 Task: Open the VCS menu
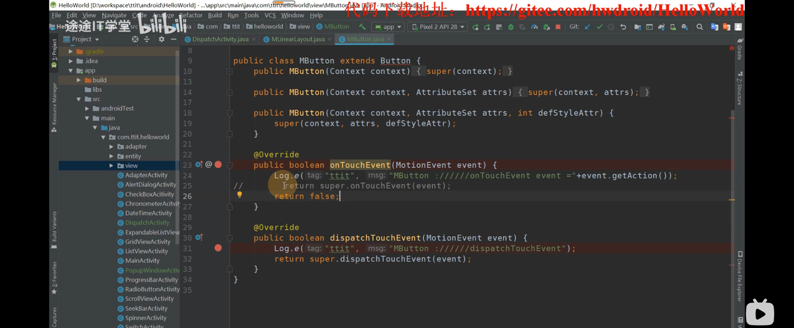(x=270, y=15)
